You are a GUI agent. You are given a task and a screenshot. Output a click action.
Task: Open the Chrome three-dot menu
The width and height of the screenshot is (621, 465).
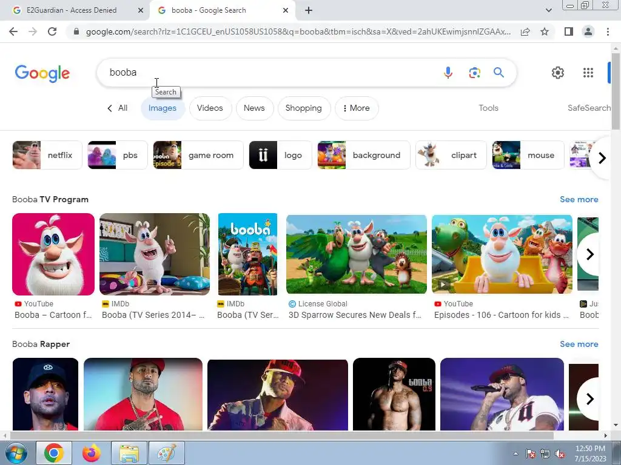(608, 31)
